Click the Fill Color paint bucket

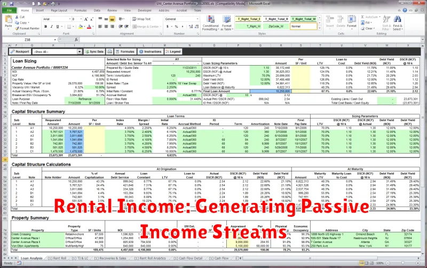(81, 27)
